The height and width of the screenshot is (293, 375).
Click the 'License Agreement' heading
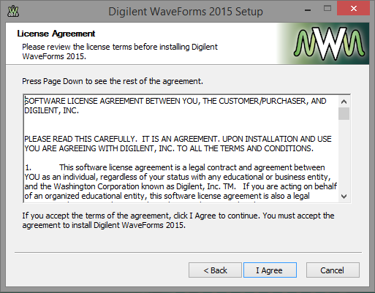[56, 34]
